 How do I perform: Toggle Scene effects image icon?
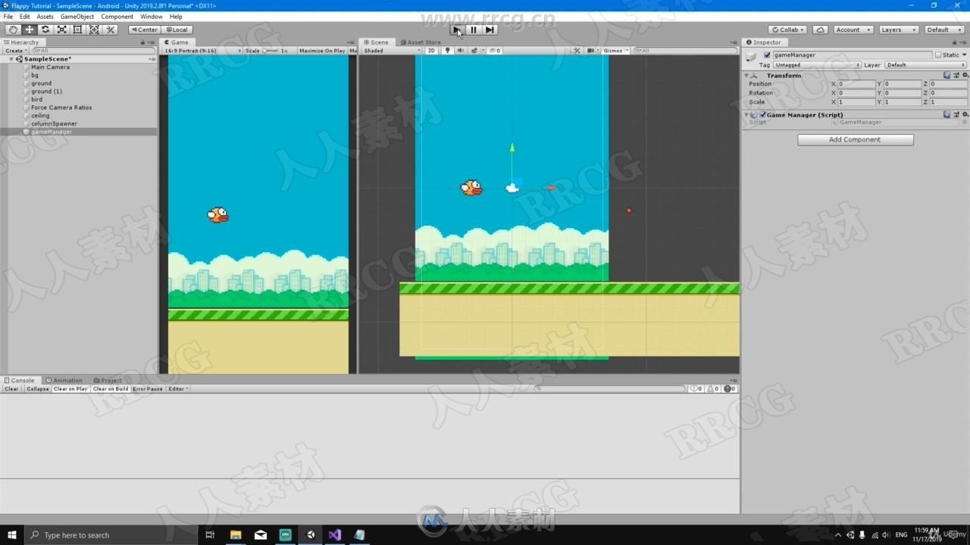tap(474, 51)
